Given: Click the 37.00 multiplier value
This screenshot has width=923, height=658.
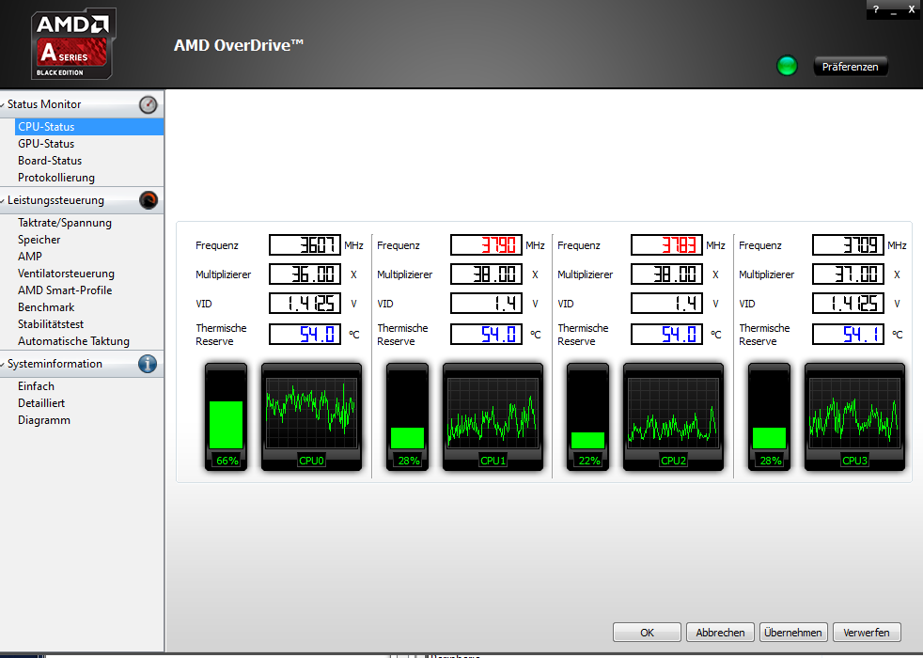Looking at the screenshot, I should coord(848,274).
